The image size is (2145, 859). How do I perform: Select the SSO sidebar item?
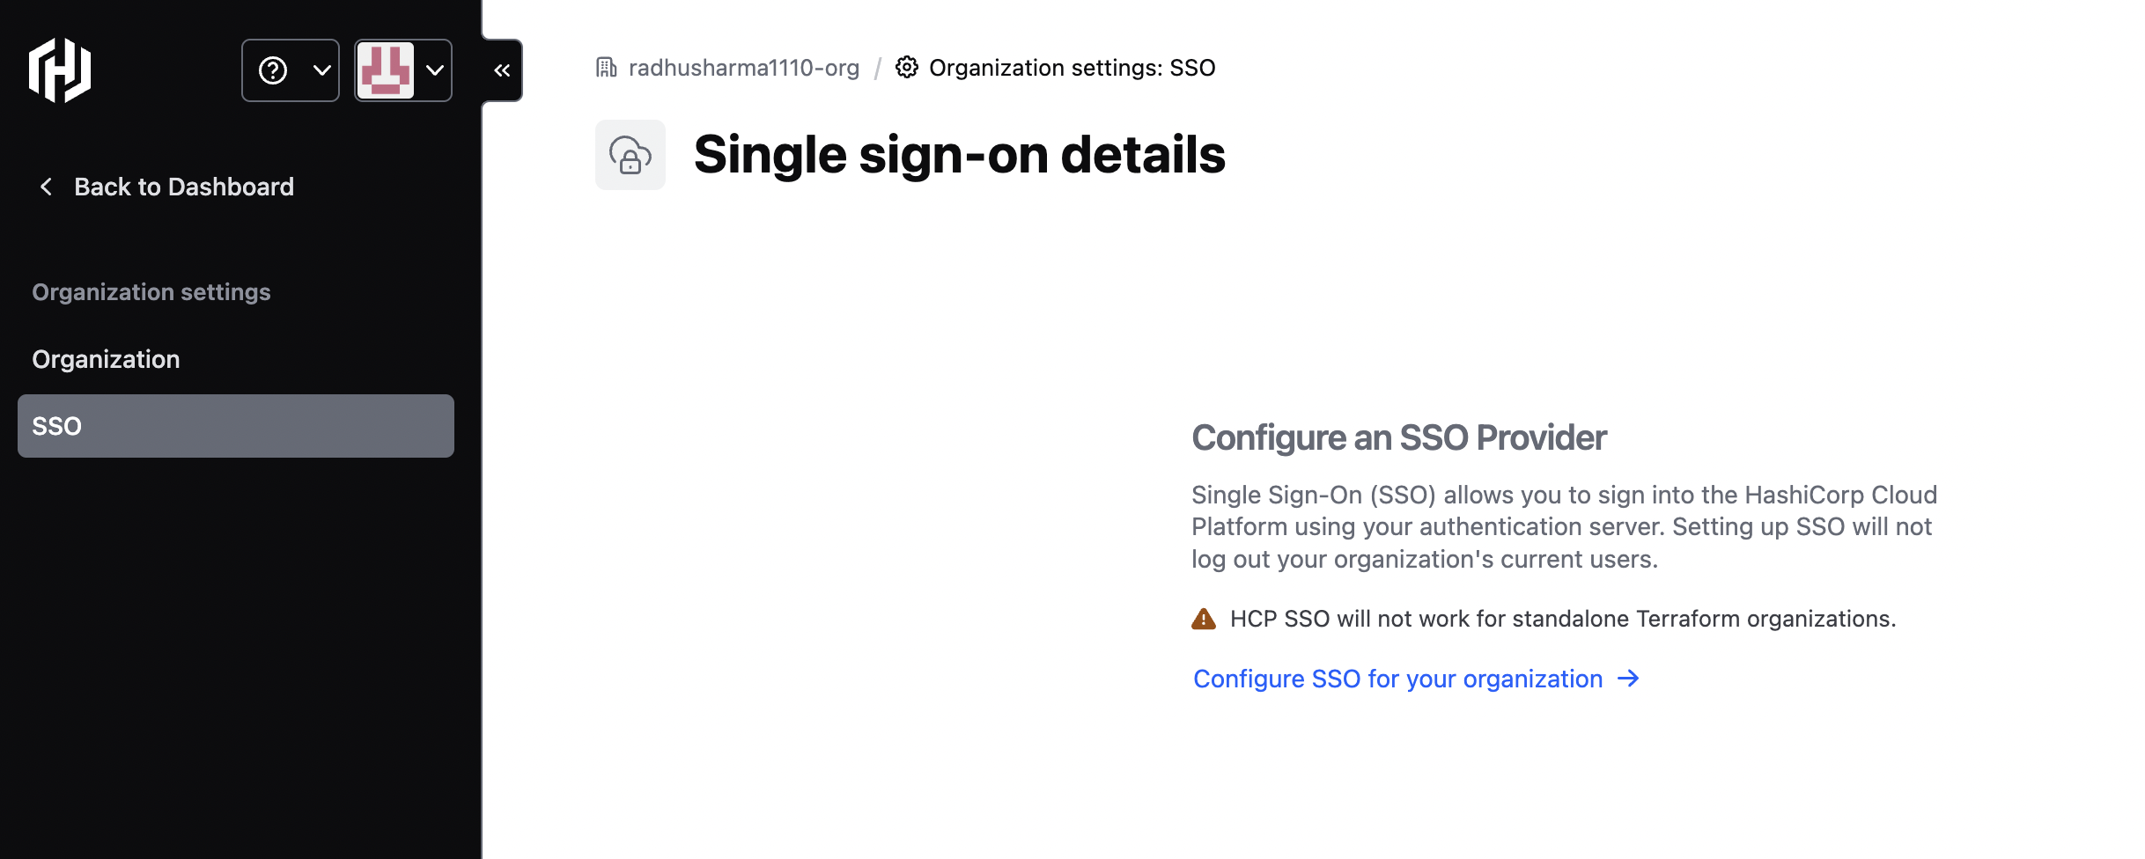point(235,426)
